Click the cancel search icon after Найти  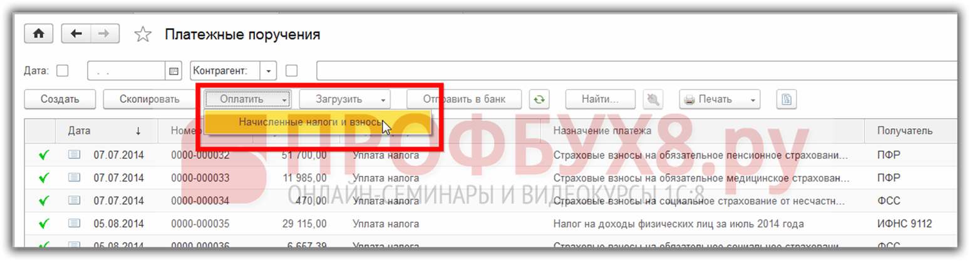click(x=653, y=99)
